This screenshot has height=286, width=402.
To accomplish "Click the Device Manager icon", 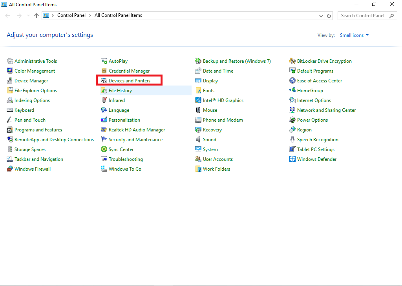I will 10,81.
